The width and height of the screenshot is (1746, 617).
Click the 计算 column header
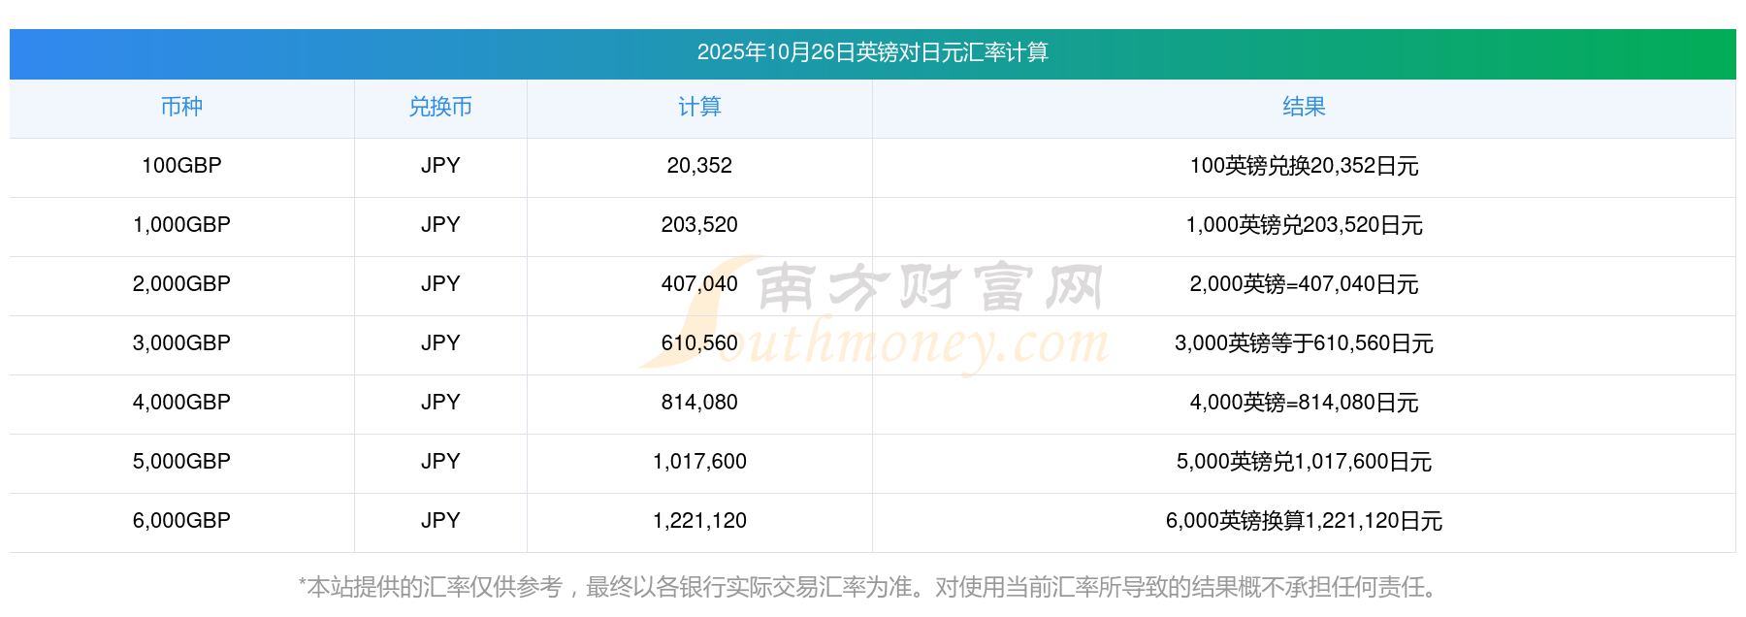click(699, 107)
